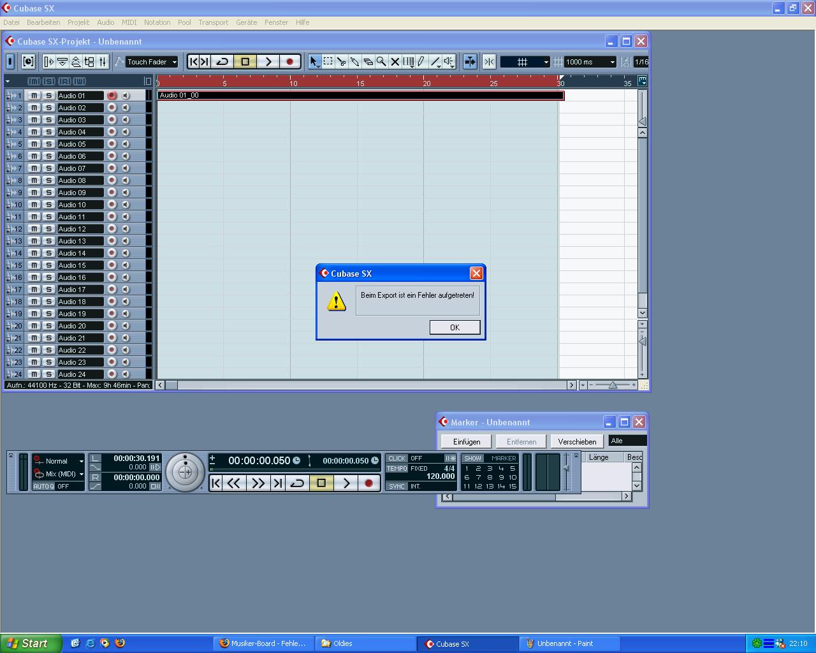Click the jog wheel on transport panel
This screenshot has height=653, width=816.
(185, 473)
